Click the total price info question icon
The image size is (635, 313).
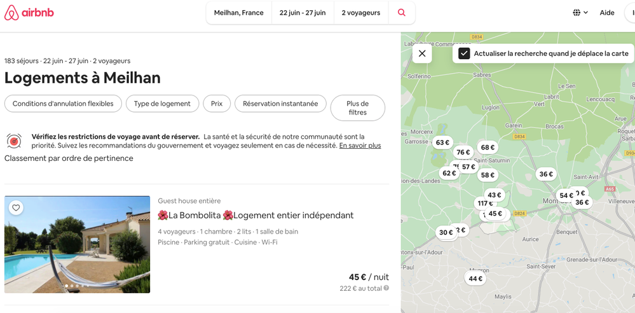pos(386,288)
